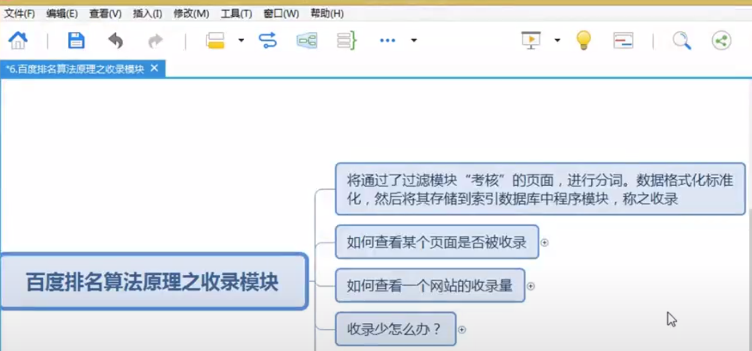The height and width of the screenshot is (351, 752).
Task: Open the 修改(M) menu
Action: pyautogui.click(x=191, y=14)
